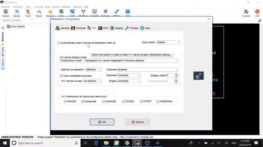This screenshot has width=263, height=147.
Task: Toggle the XFIXES extension checkbox
Action: point(124,101)
